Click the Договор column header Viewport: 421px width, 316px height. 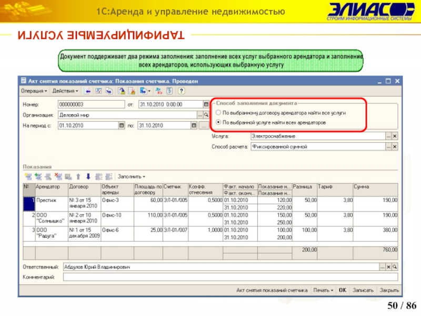[x=85, y=190]
